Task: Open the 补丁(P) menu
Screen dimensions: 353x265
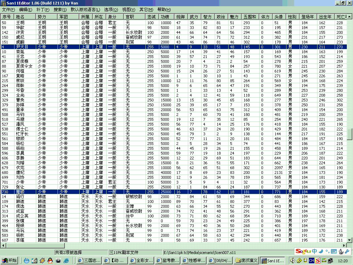Action: pyautogui.click(x=42, y=10)
